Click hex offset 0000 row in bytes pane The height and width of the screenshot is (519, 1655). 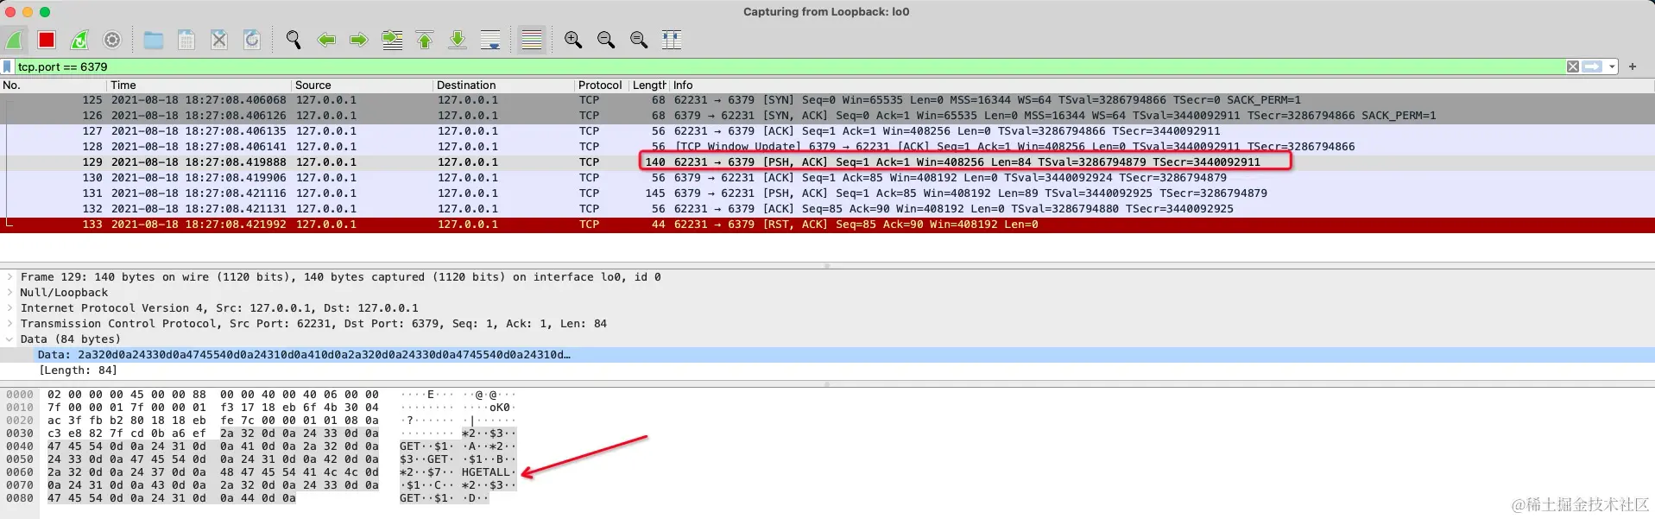point(19,395)
